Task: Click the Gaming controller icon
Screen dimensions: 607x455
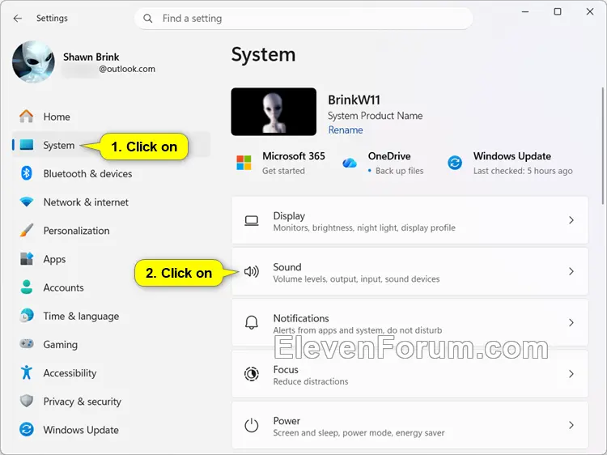Action: click(x=27, y=344)
